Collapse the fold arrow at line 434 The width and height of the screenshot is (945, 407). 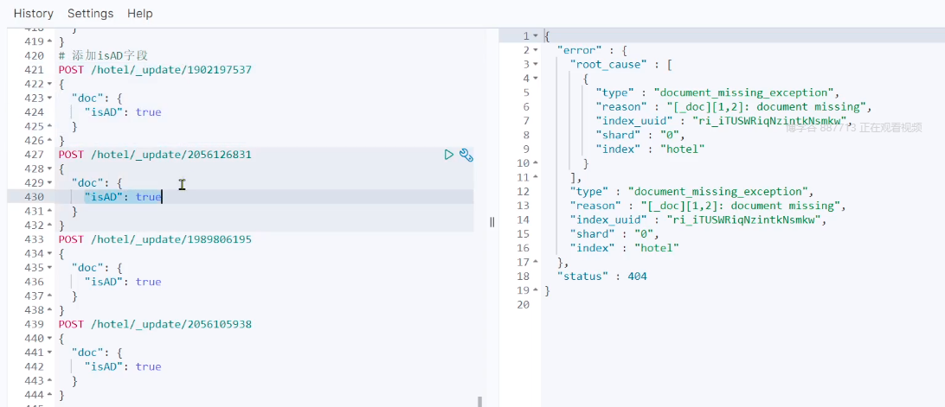pyautogui.click(x=50, y=253)
